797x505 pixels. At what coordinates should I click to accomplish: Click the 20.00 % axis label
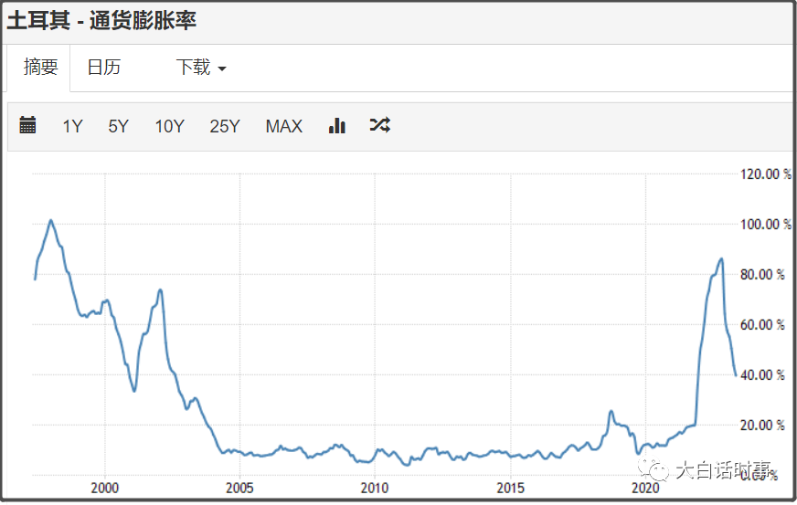pos(762,426)
